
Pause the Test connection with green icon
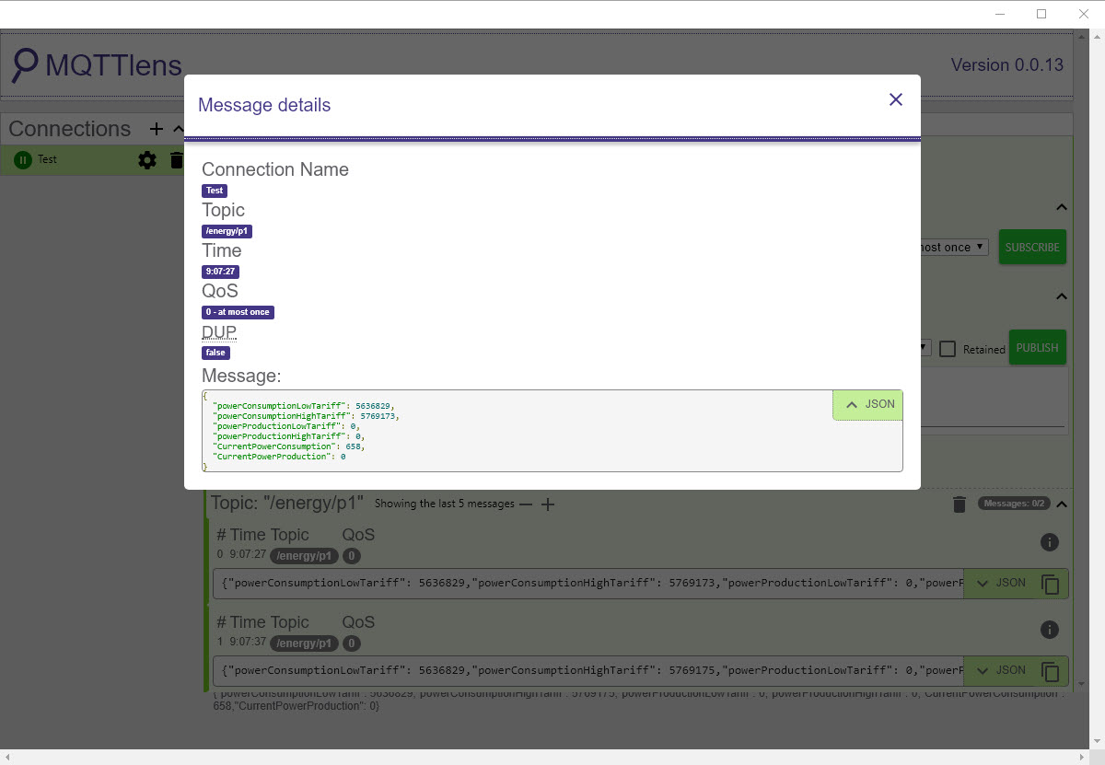click(23, 160)
